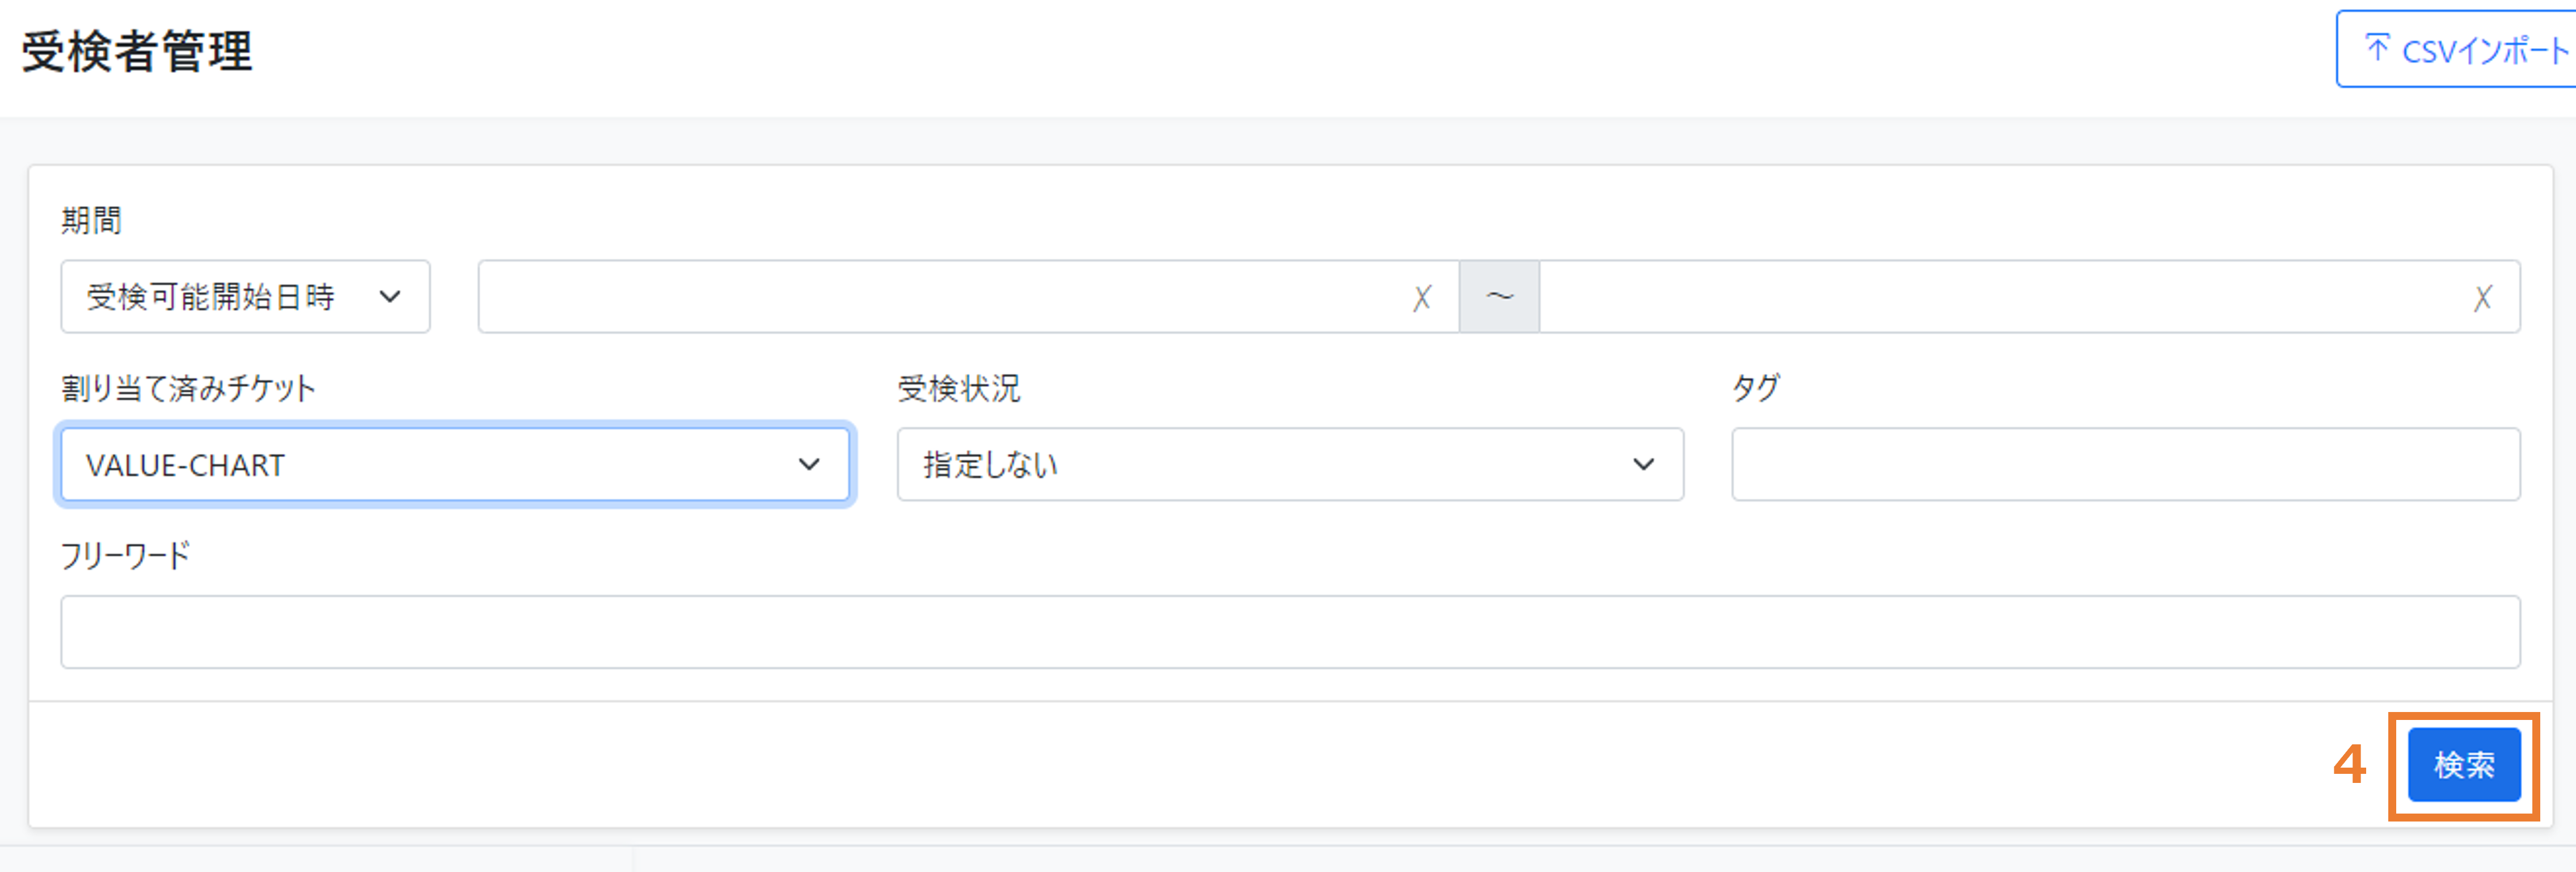Clear the start date with its X icon

pos(1422,297)
